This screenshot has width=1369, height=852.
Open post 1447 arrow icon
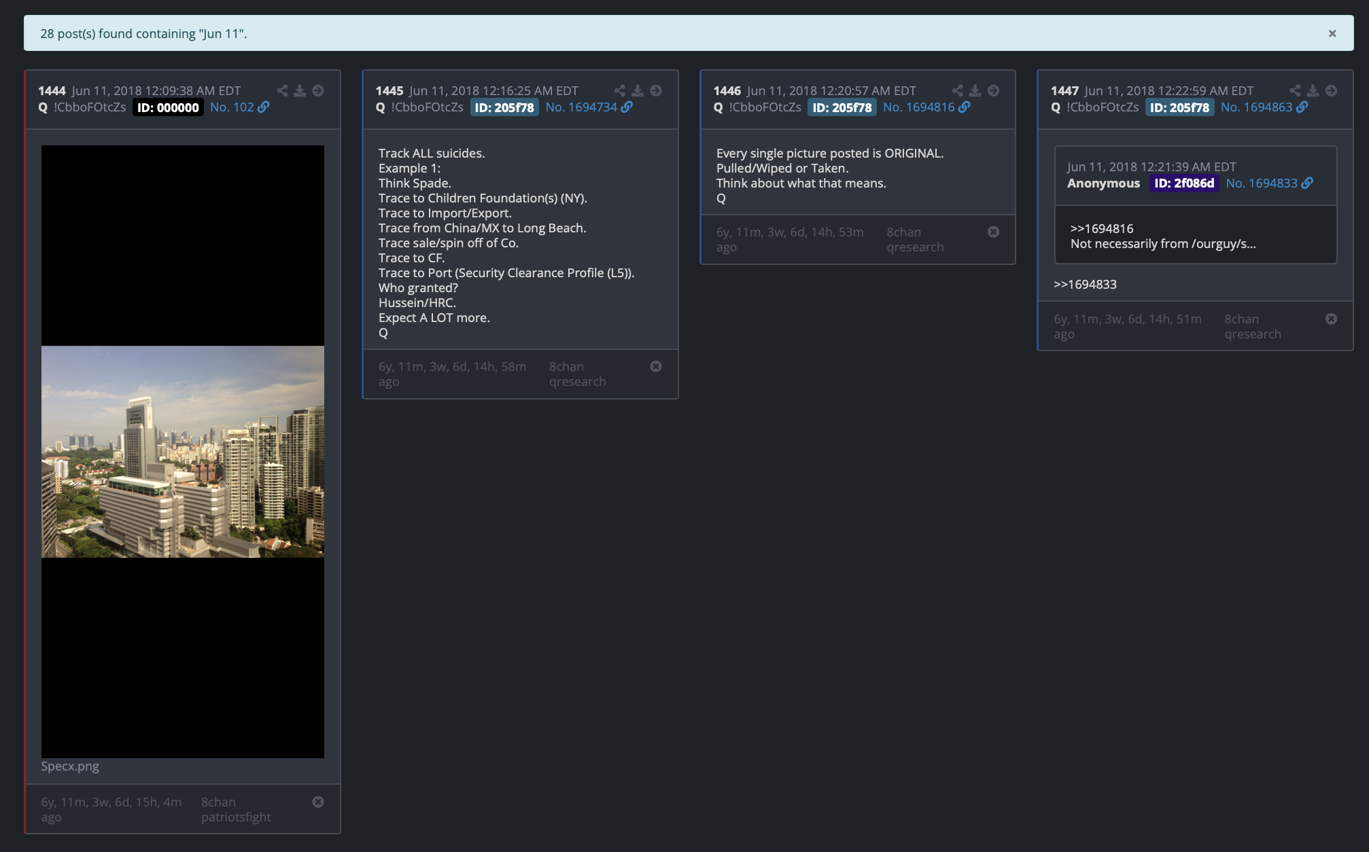[x=1332, y=90]
